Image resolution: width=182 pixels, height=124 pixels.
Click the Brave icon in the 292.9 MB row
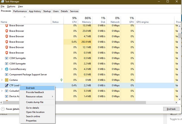tap(7, 42)
